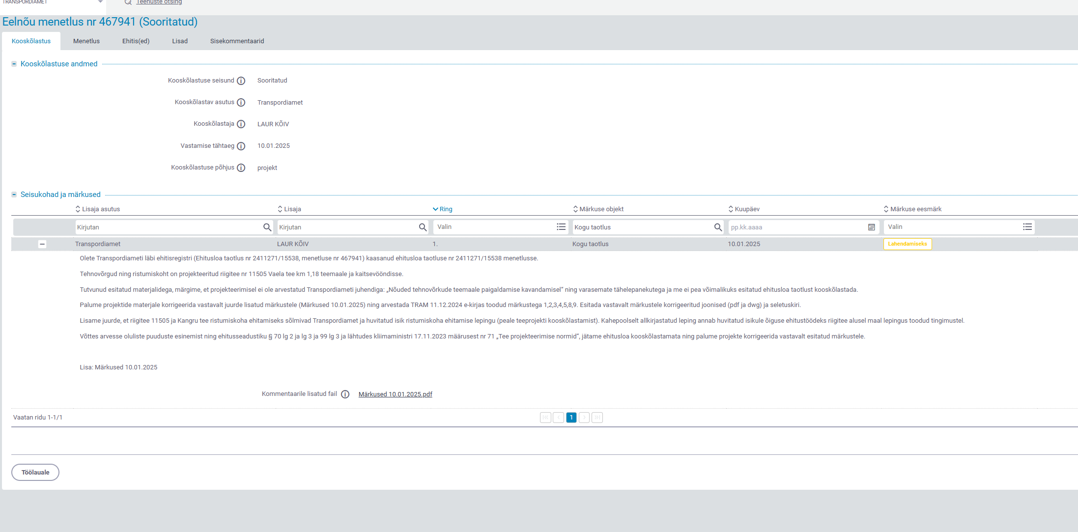Sort table by Lisaja asutus column
The image size is (1078, 532).
pos(97,209)
